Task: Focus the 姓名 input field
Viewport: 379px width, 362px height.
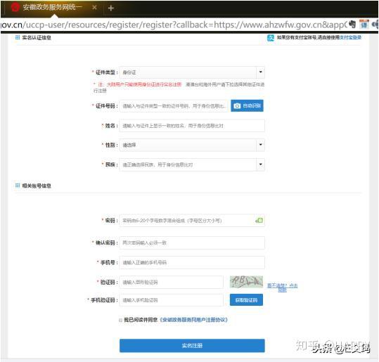Action: [x=192, y=126]
